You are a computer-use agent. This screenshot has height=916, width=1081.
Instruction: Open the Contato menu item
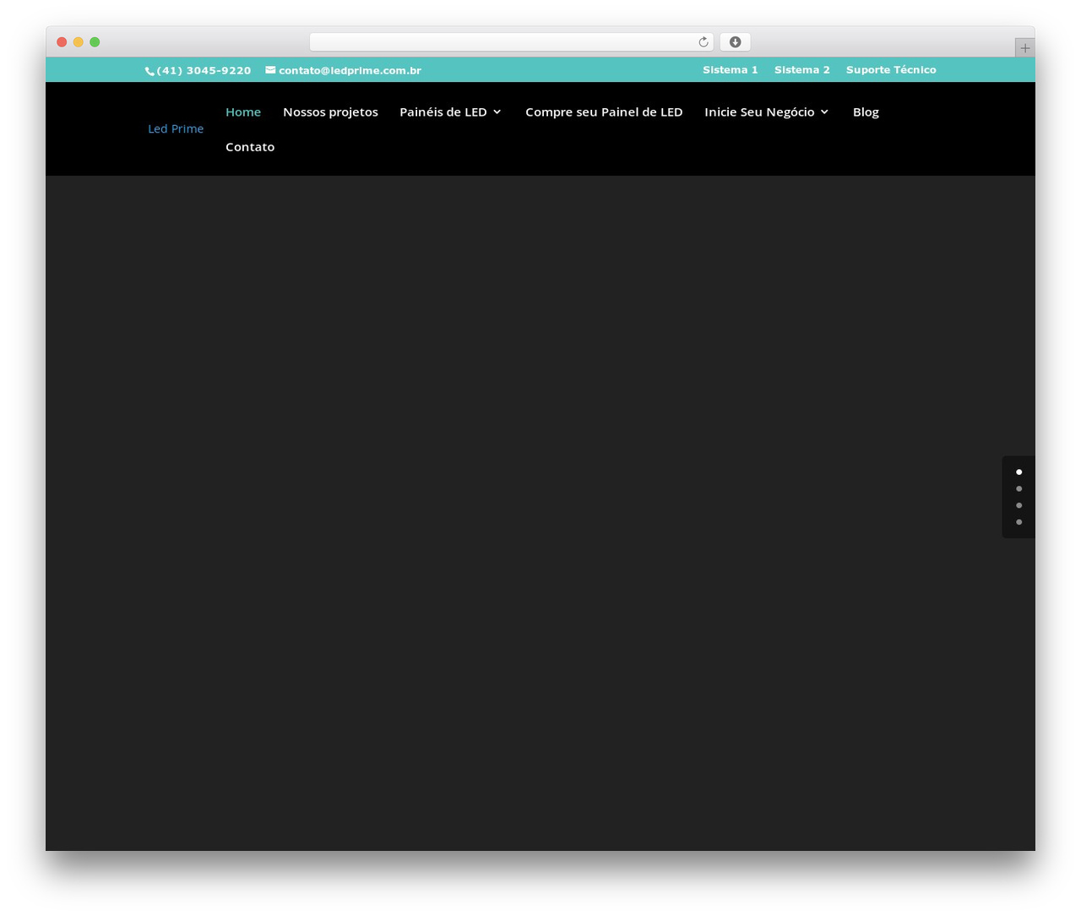click(250, 147)
